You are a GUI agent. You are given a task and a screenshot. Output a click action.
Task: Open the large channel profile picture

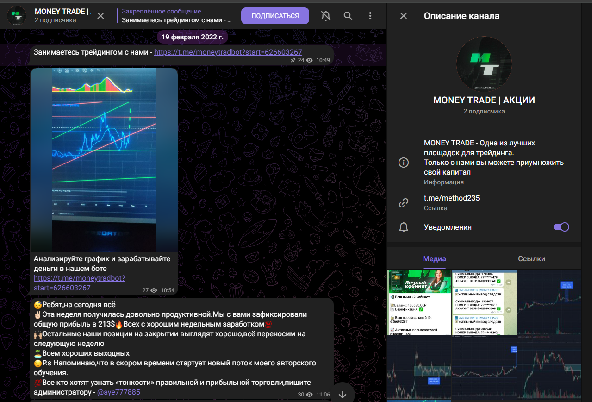(x=484, y=63)
